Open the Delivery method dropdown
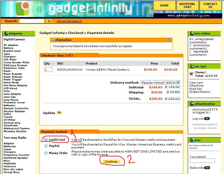The width and height of the screenshot is (224, 174). click(x=160, y=82)
